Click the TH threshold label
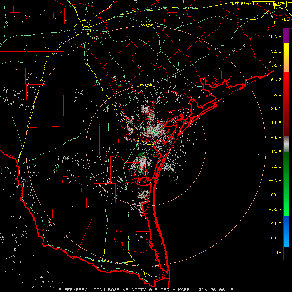This screenshot has height=292, width=292. (x=279, y=253)
